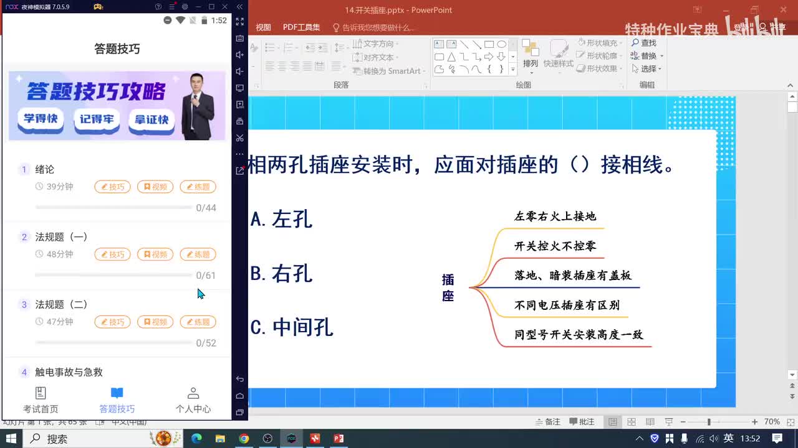Open Microsoft Edge from the taskbar
The image size is (798, 448).
[196, 439]
